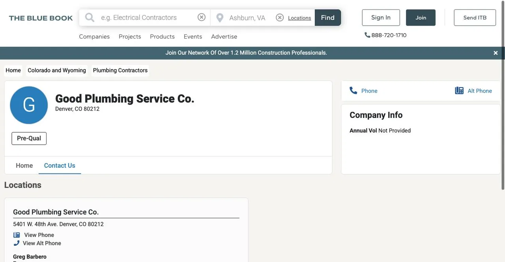The height and width of the screenshot is (262, 505).
Task: Click the Alt Phone link
Action: 480,91
